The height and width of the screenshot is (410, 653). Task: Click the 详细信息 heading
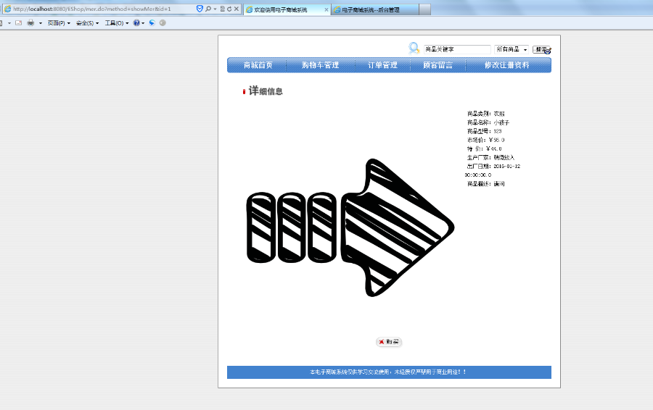click(x=266, y=91)
